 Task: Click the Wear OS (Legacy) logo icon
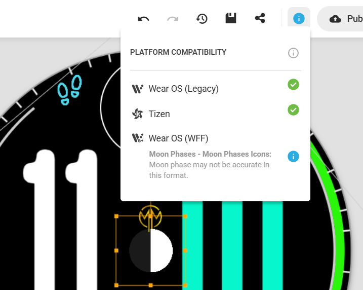(x=138, y=89)
